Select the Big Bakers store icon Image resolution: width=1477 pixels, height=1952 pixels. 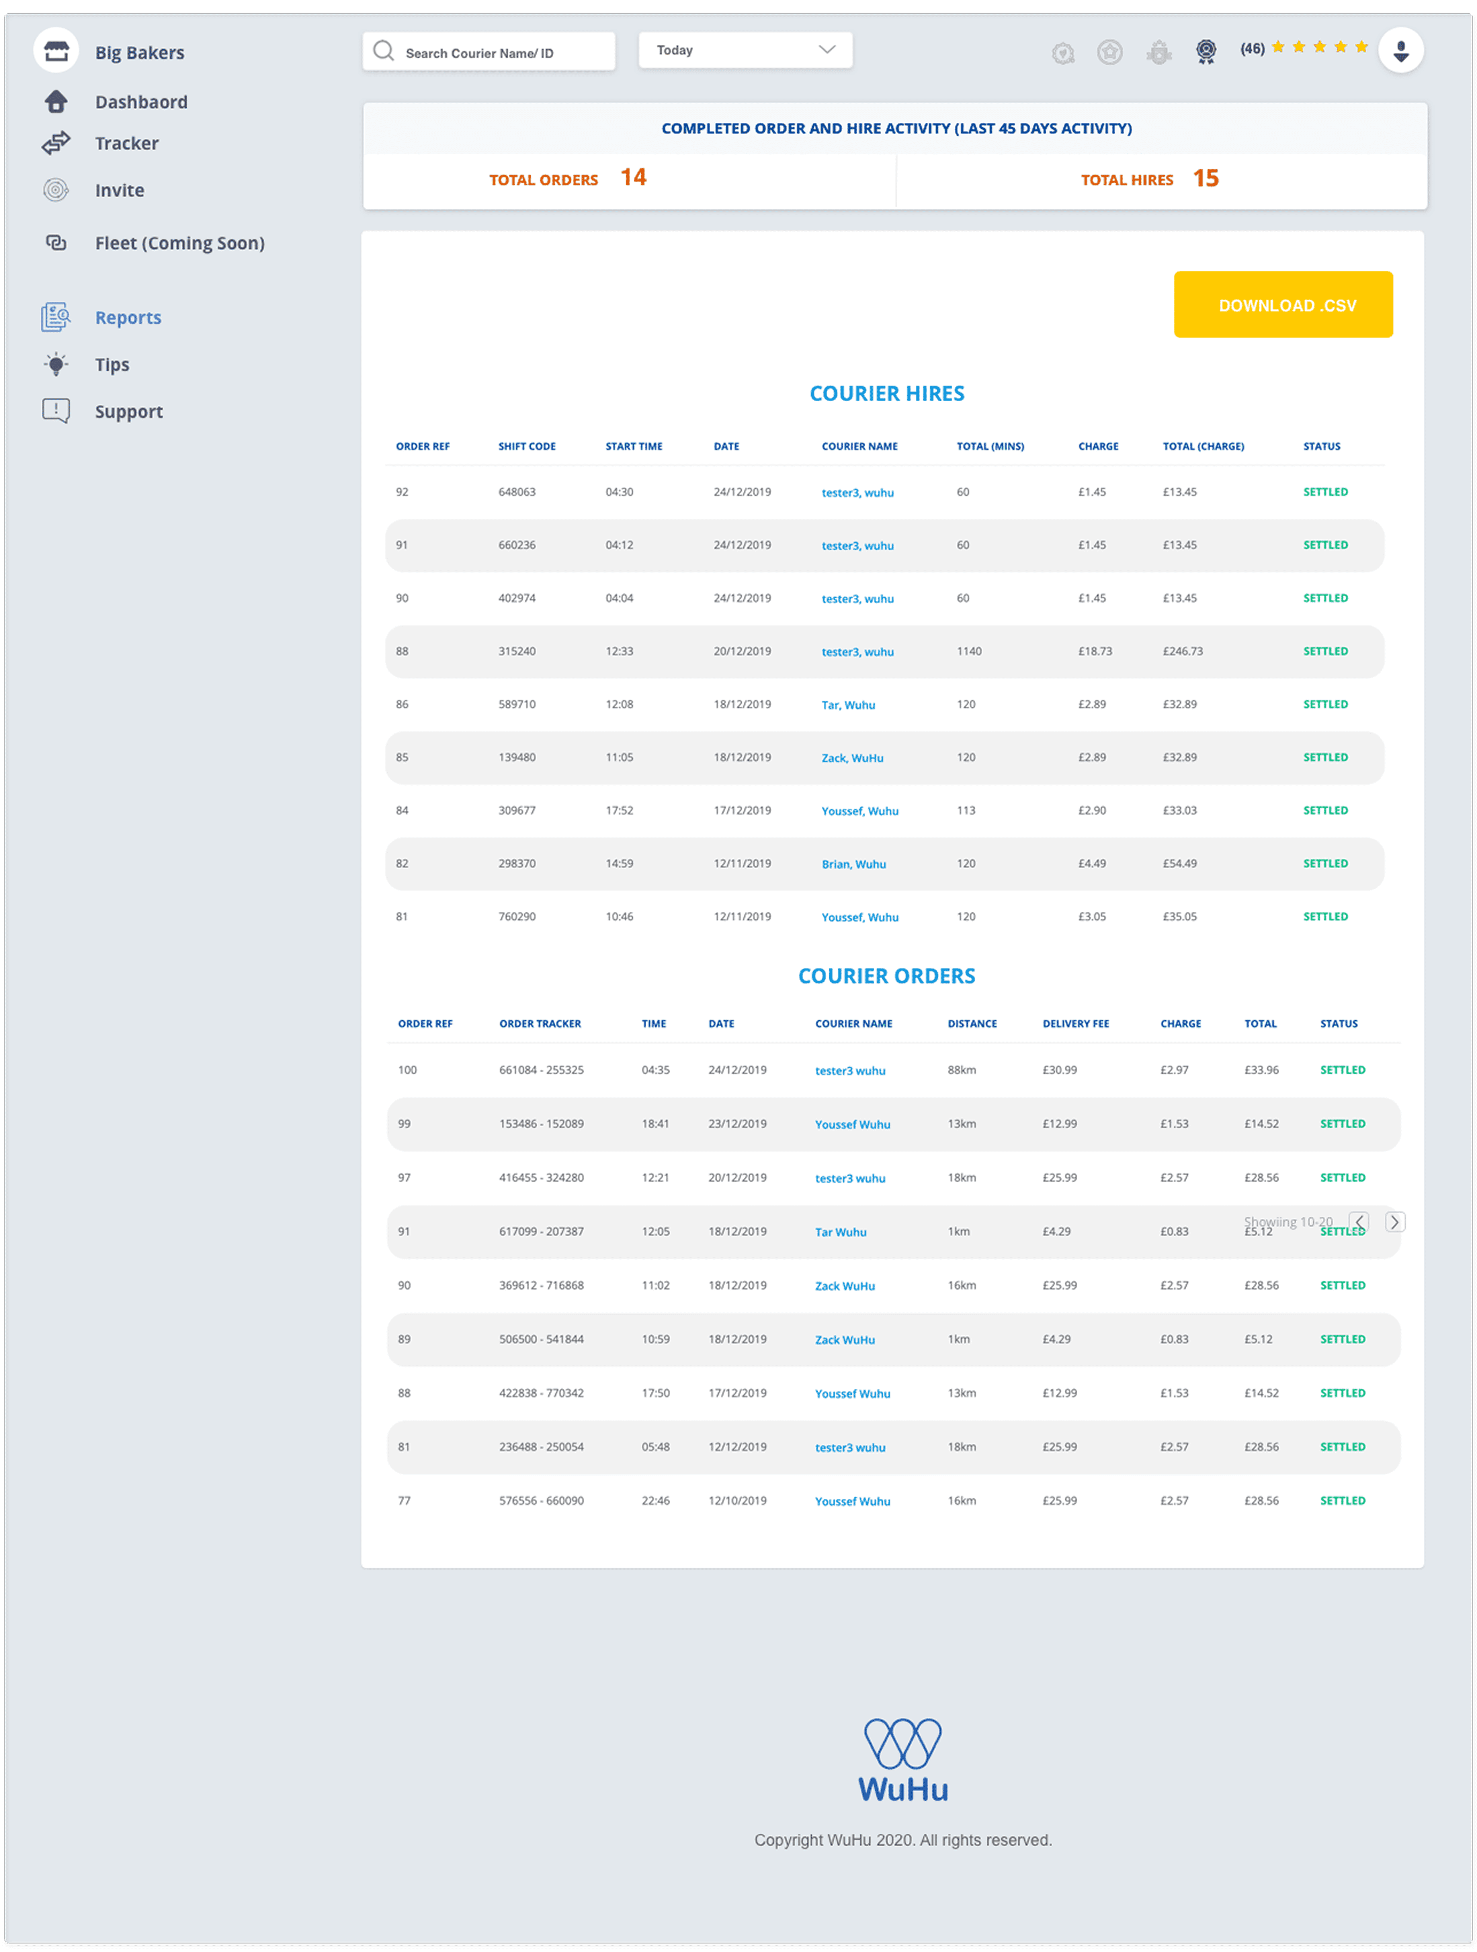56,50
